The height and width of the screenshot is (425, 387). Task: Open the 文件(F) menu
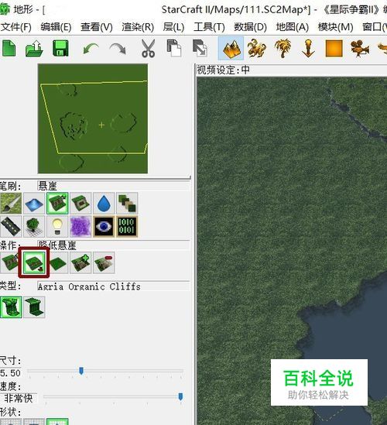[16, 27]
